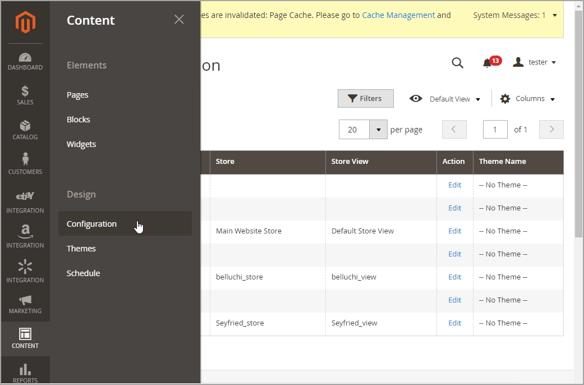Open Cache Management link

(x=398, y=15)
